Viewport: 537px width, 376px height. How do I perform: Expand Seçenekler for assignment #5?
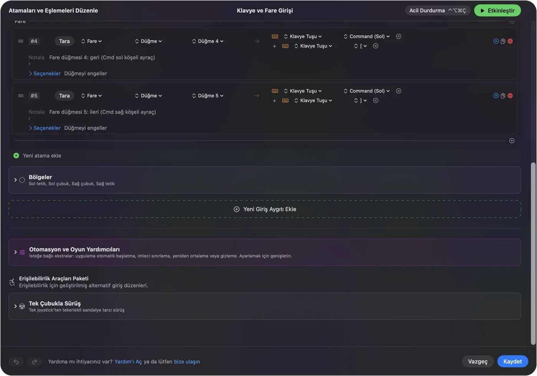[45, 128]
